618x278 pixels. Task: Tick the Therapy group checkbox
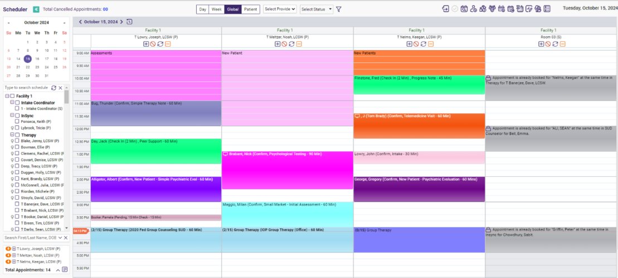tap(17, 135)
